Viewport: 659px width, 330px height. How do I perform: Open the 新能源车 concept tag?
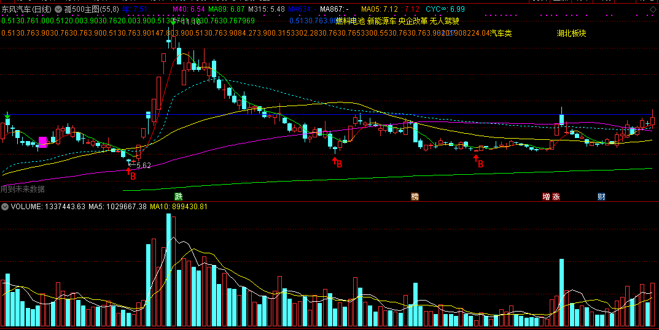point(381,21)
